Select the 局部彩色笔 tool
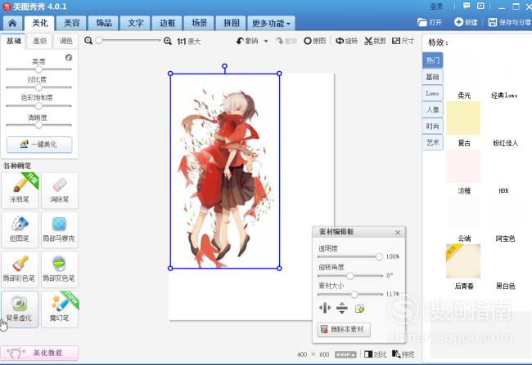The width and height of the screenshot is (532, 365). coord(20,269)
